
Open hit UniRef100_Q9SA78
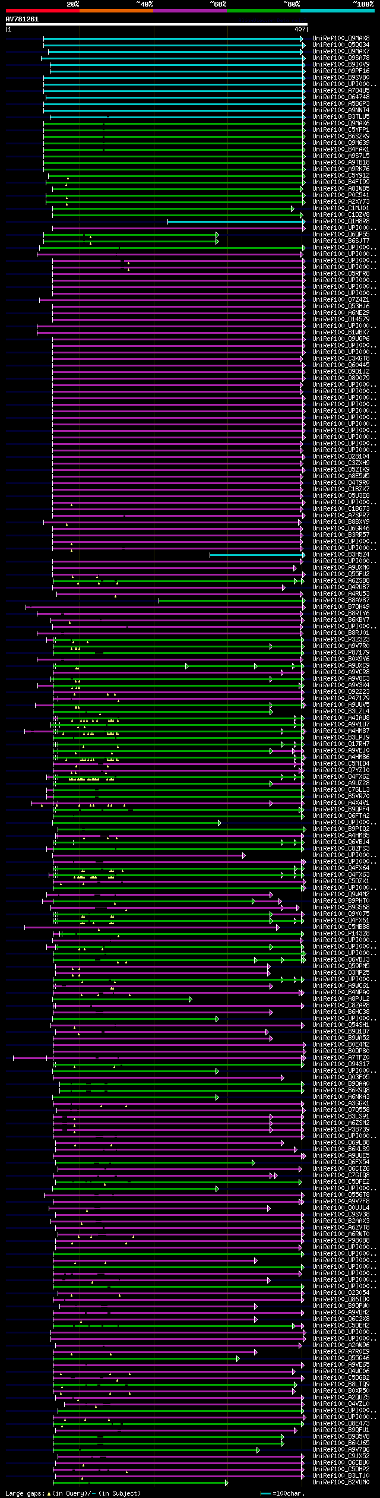[x=341, y=58]
